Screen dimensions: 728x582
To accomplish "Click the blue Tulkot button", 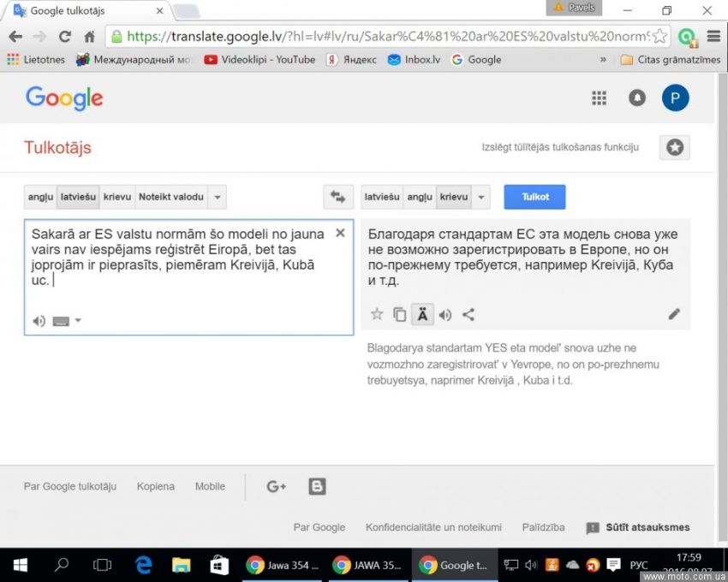I will pos(534,197).
